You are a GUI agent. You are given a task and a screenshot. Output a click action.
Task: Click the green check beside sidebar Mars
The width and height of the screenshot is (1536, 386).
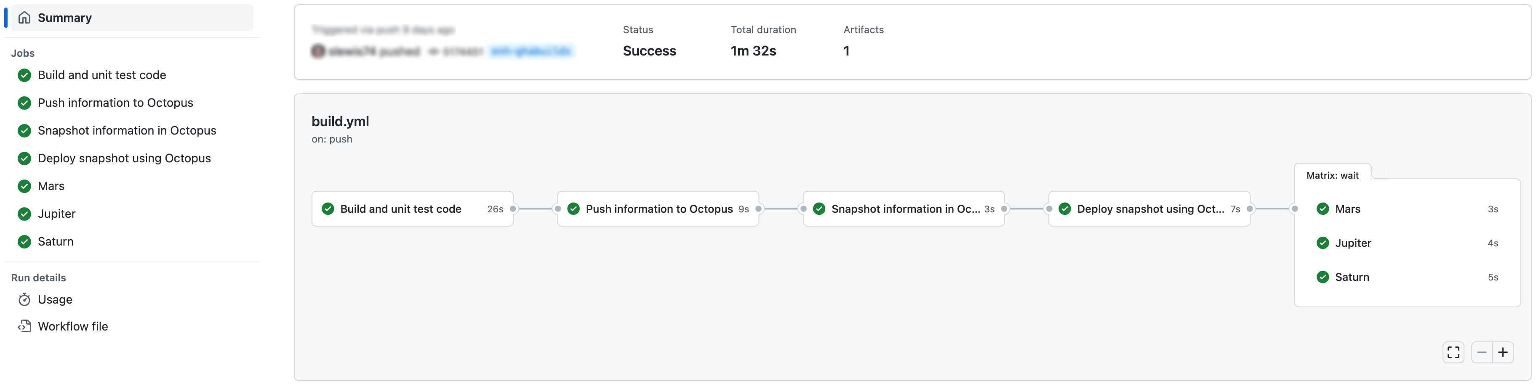click(x=24, y=186)
